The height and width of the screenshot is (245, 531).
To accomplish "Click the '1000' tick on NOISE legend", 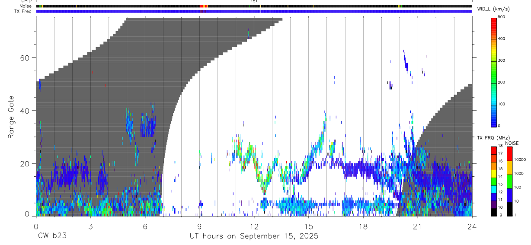I will click(518, 173).
